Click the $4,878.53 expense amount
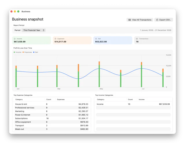The image size is (185, 143). [83, 104]
